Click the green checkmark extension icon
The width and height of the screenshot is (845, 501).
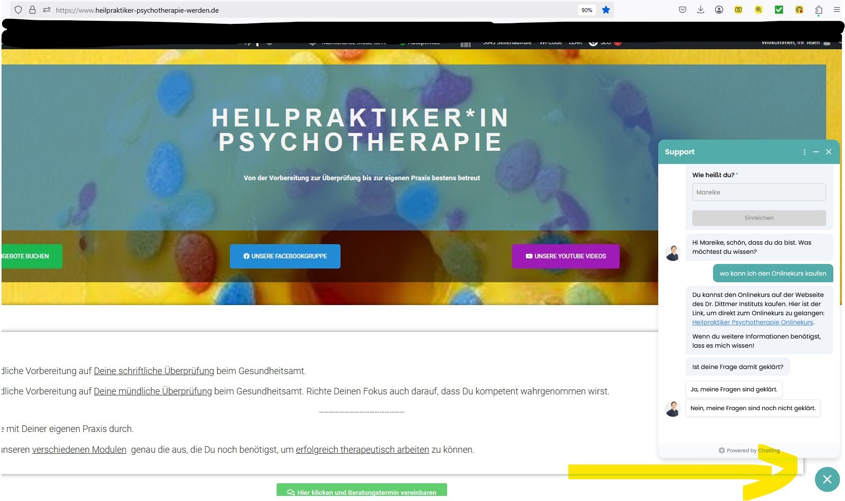coord(779,10)
